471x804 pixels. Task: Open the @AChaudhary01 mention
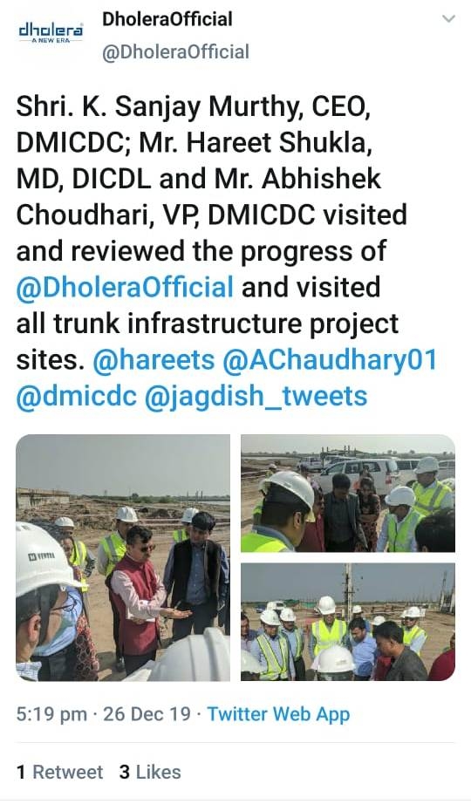pos(330,360)
